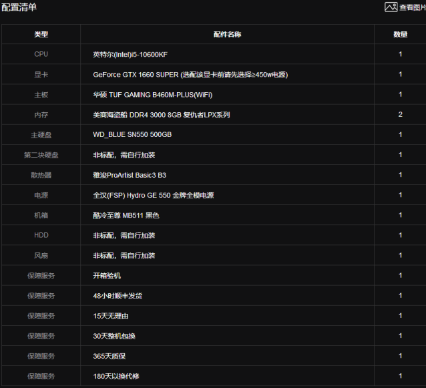Image resolution: width=426 pixels, height=388 pixels.
Task: Click the 365天质保 service entry
Action: (x=110, y=356)
